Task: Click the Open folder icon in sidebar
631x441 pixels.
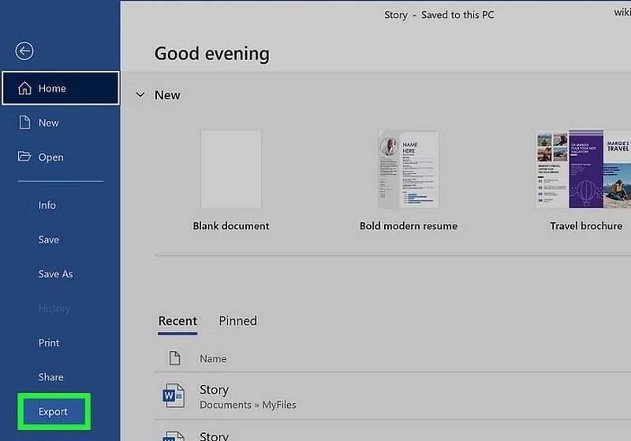Action: click(x=24, y=156)
